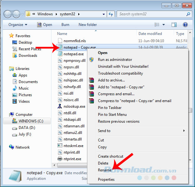Click the Burn toolbar button
The height and width of the screenshot is (187, 195).
click(65, 25)
